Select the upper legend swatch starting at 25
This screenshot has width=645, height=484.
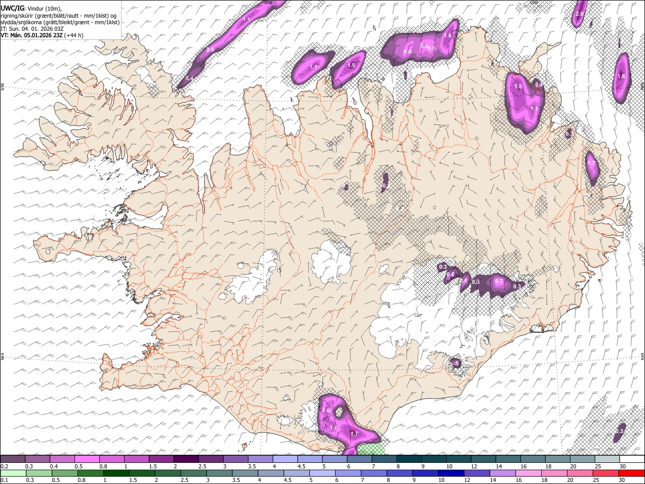click(607, 459)
